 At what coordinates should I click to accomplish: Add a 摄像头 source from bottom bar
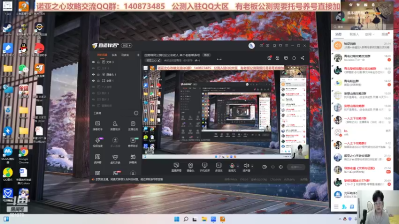191,167
